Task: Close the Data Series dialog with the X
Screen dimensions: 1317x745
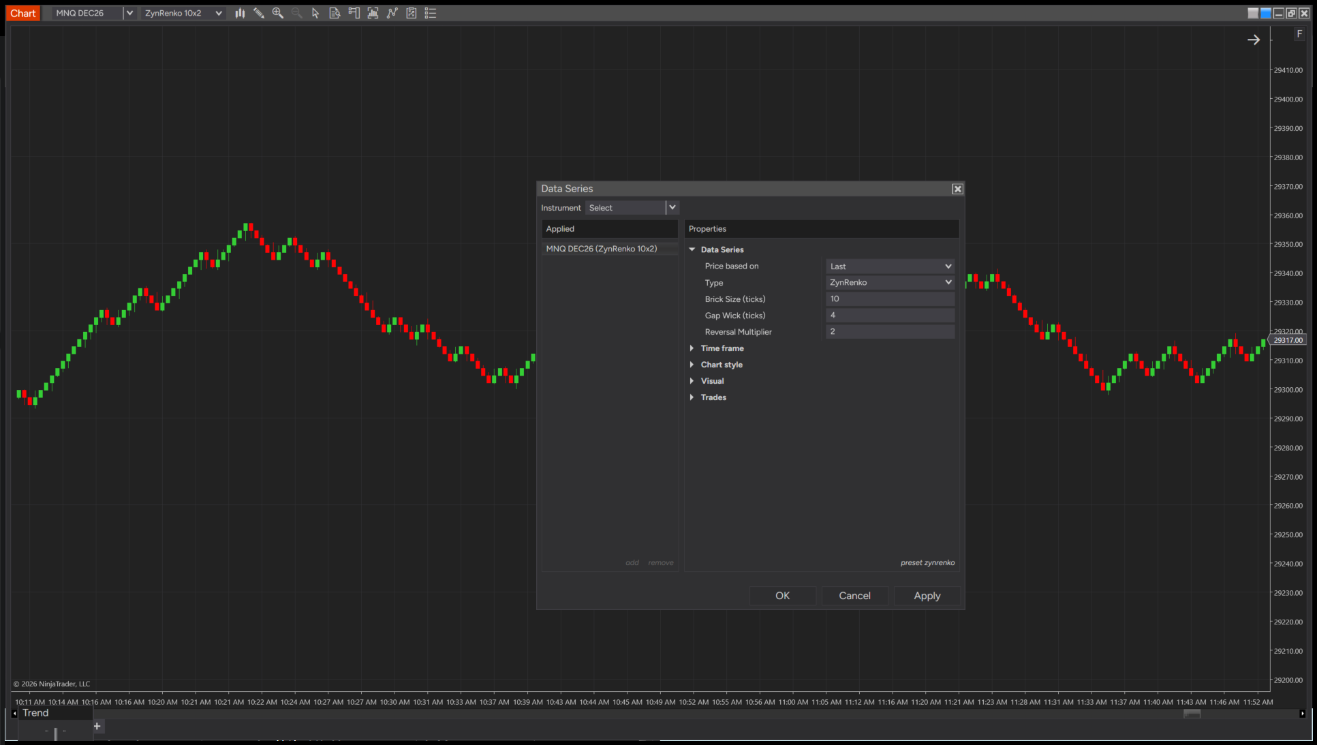Action: tap(957, 189)
